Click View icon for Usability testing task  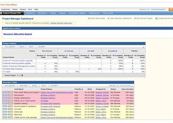click(x=10, y=103)
